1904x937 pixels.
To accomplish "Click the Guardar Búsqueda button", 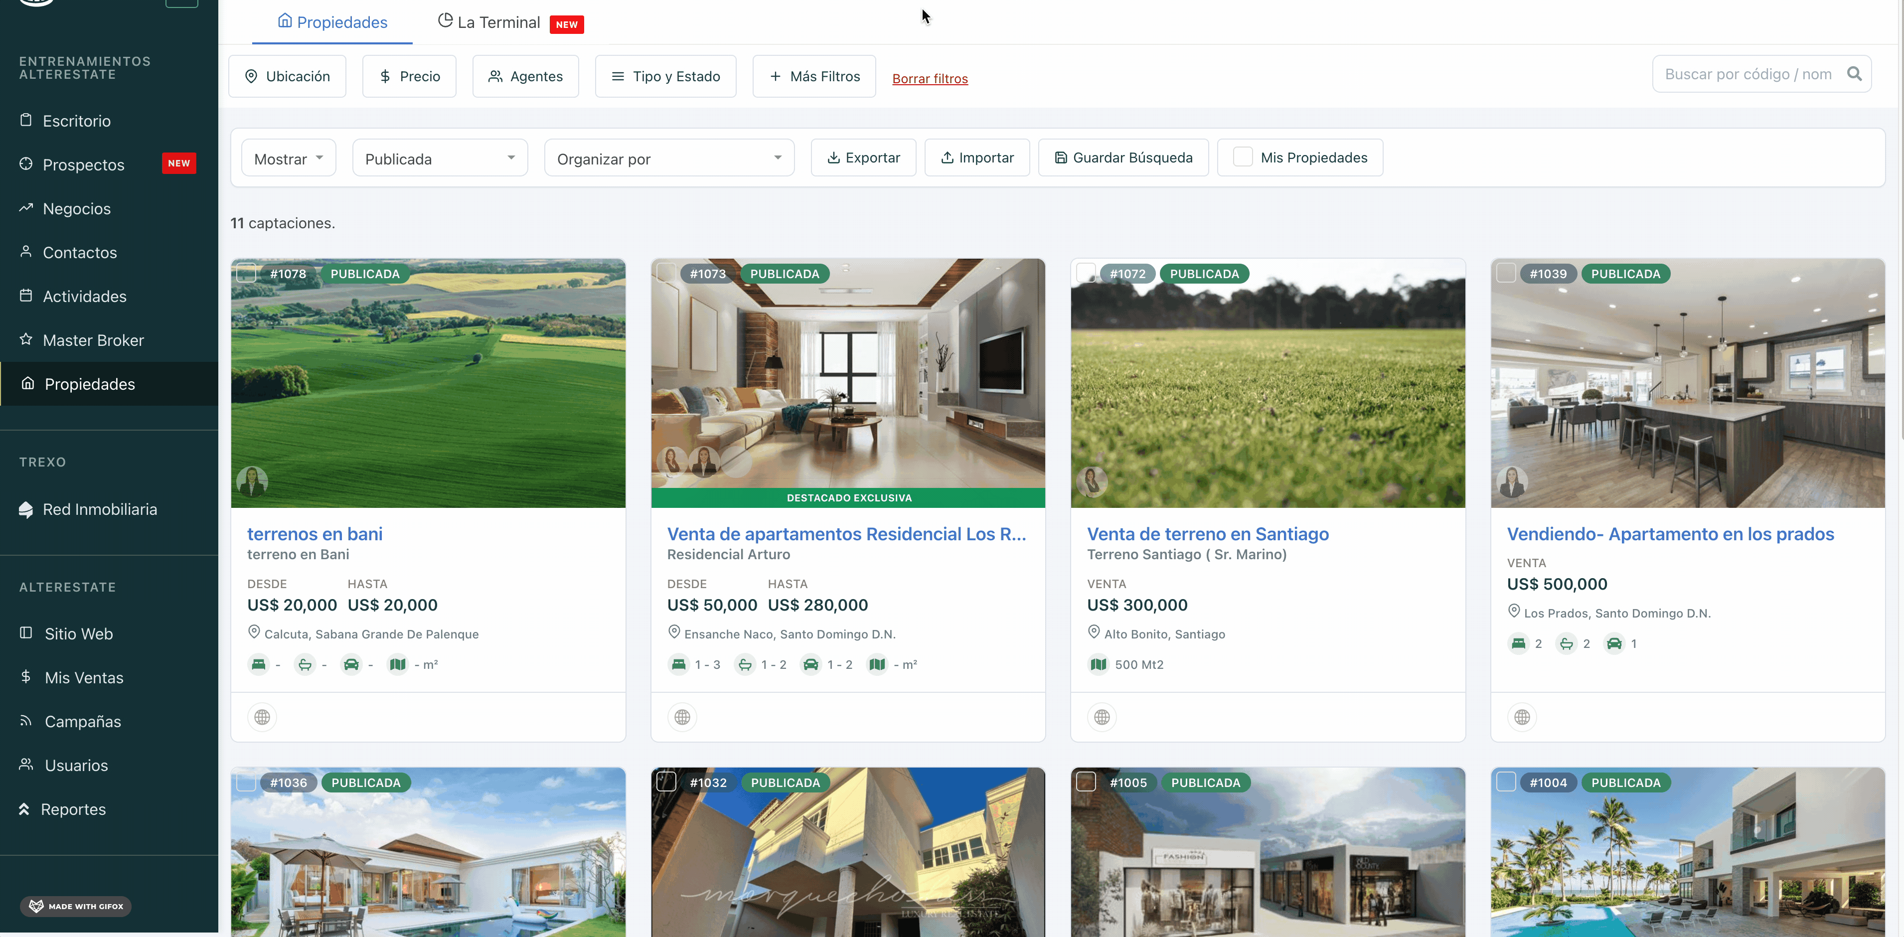I will [1123, 157].
